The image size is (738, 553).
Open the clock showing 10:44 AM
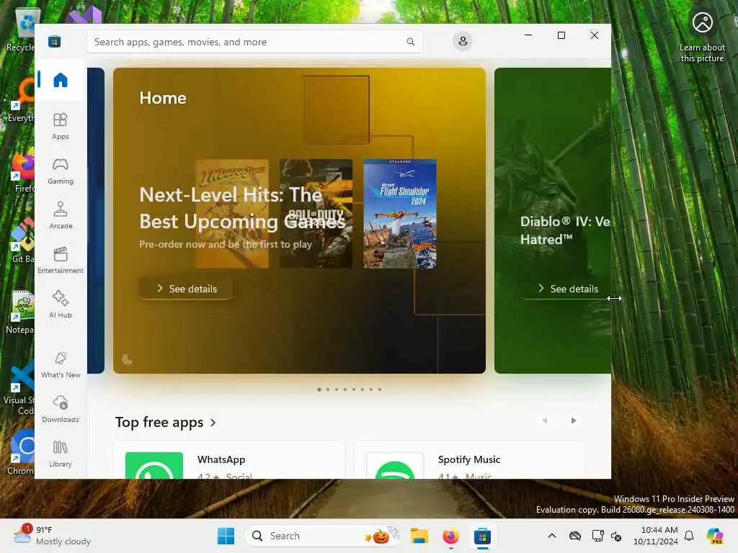coord(655,536)
